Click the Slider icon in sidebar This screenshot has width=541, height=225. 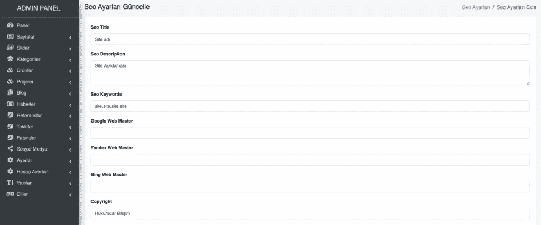coord(10,48)
